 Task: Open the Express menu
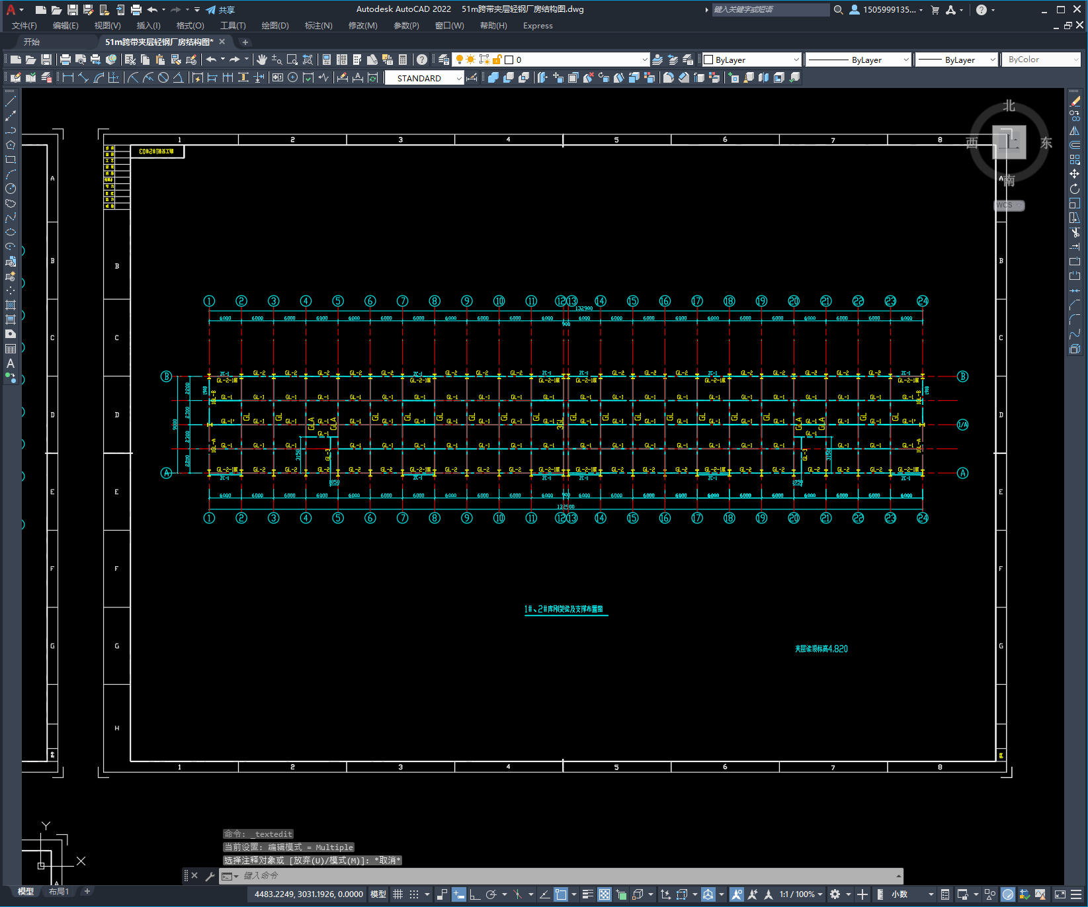coord(538,26)
